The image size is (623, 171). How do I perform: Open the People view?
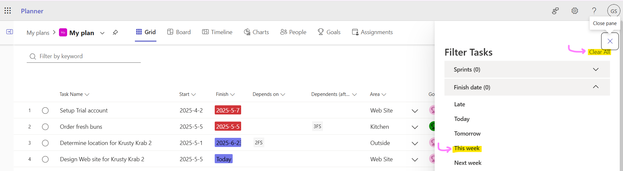pos(293,32)
